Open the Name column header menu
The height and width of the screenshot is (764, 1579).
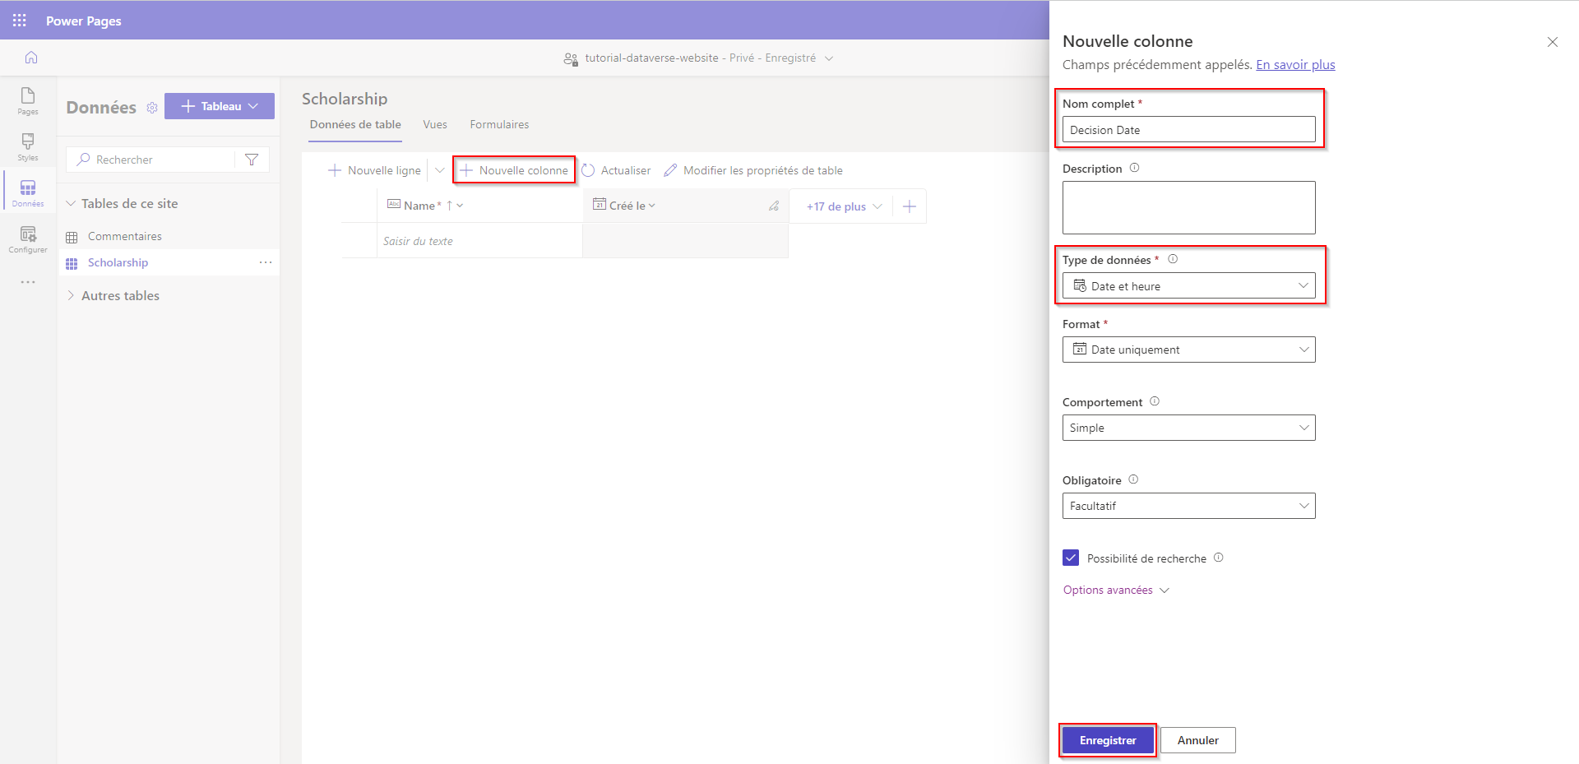[x=460, y=206]
